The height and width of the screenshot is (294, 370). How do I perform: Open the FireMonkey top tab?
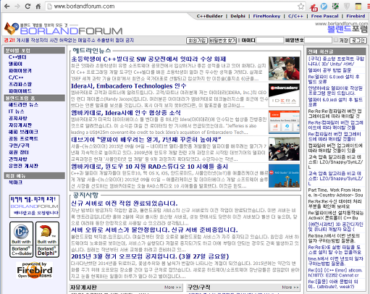pyautogui.click(x=266, y=16)
